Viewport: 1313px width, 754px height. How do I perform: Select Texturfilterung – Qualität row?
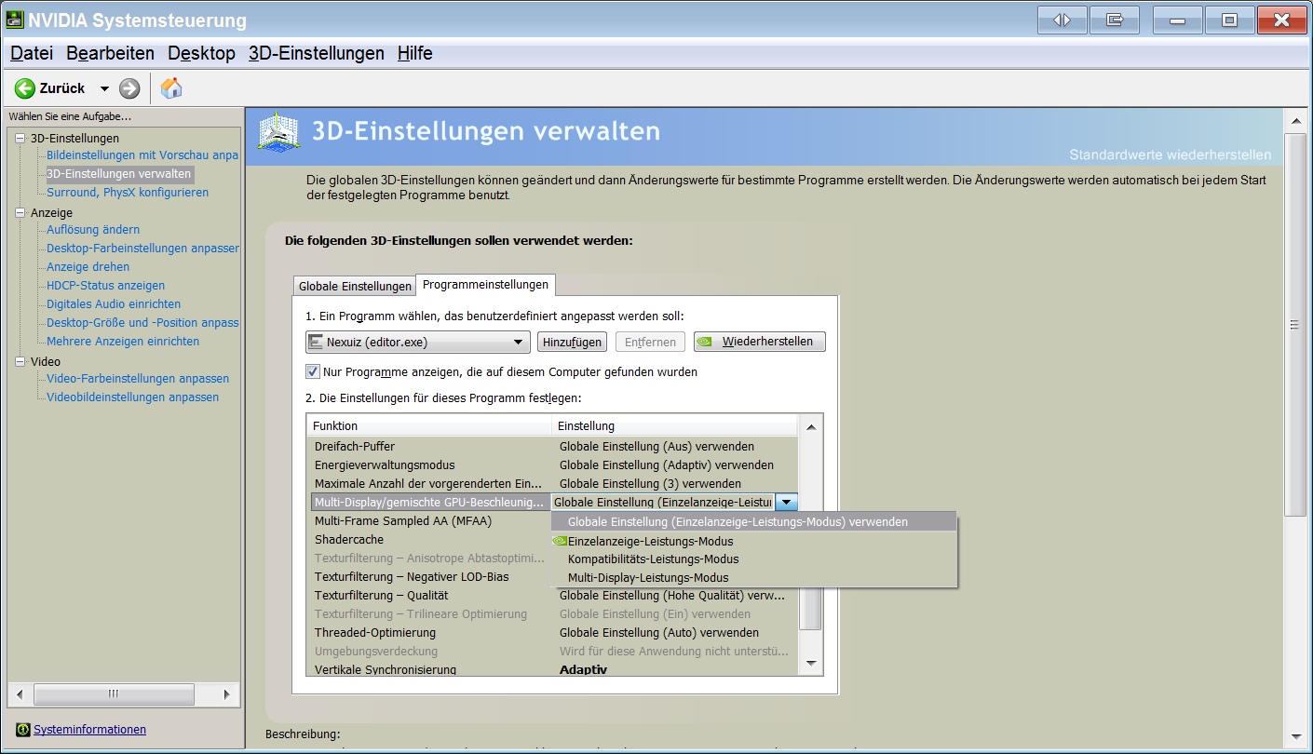[x=552, y=595]
